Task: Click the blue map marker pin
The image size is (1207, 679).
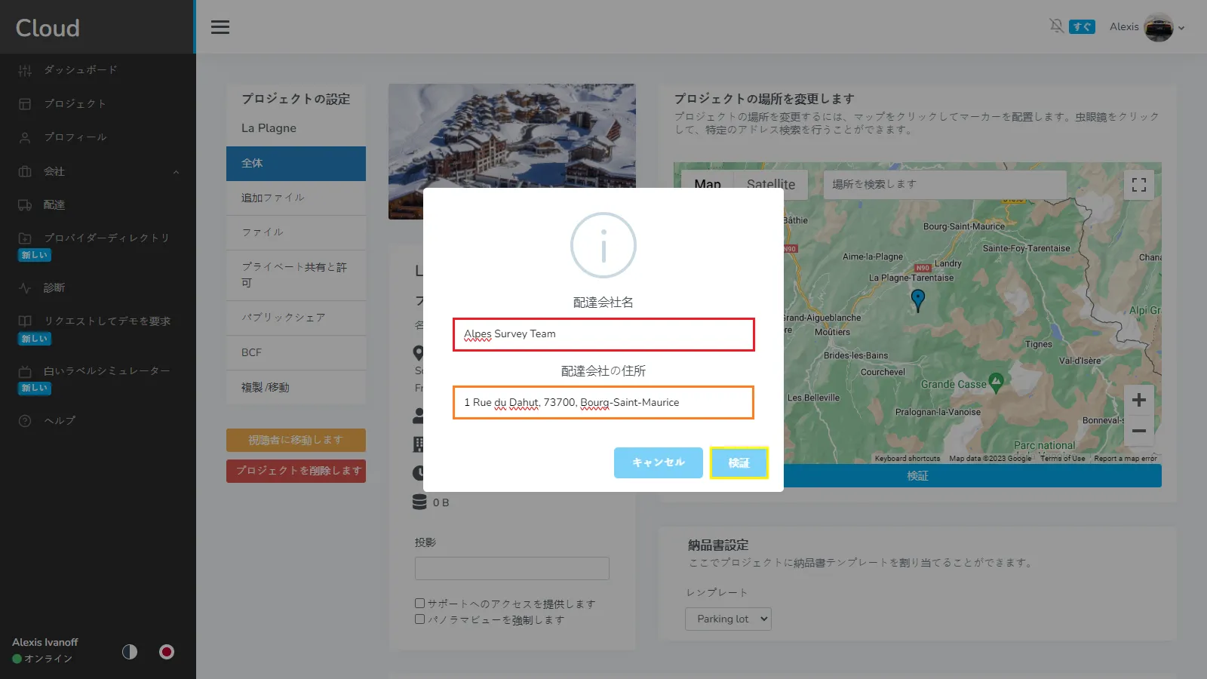Action: pyautogui.click(x=917, y=300)
